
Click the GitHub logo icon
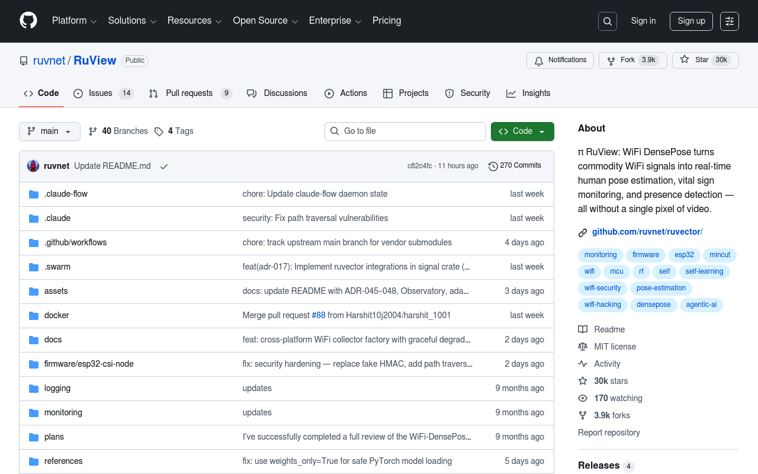[28, 21]
